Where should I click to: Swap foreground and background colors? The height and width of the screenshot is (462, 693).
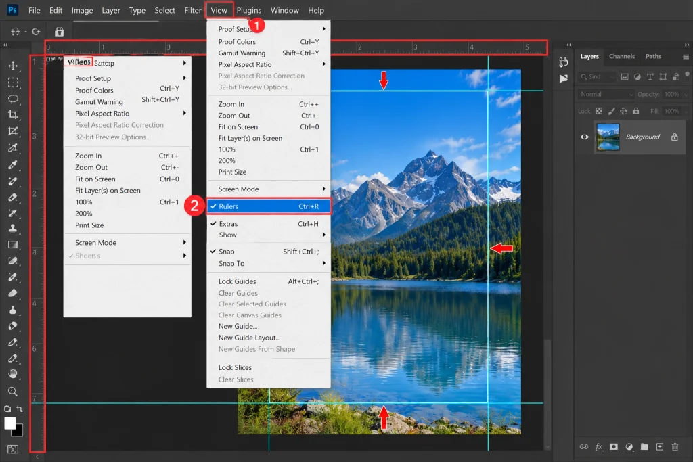point(20,409)
